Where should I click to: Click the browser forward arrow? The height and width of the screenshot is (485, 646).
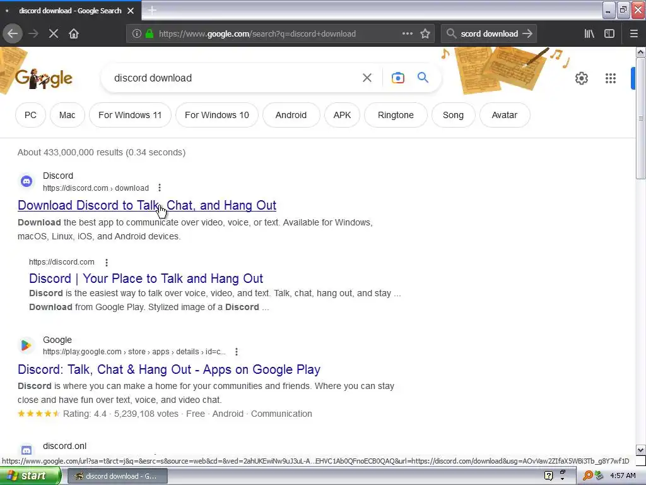pyautogui.click(x=33, y=34)
